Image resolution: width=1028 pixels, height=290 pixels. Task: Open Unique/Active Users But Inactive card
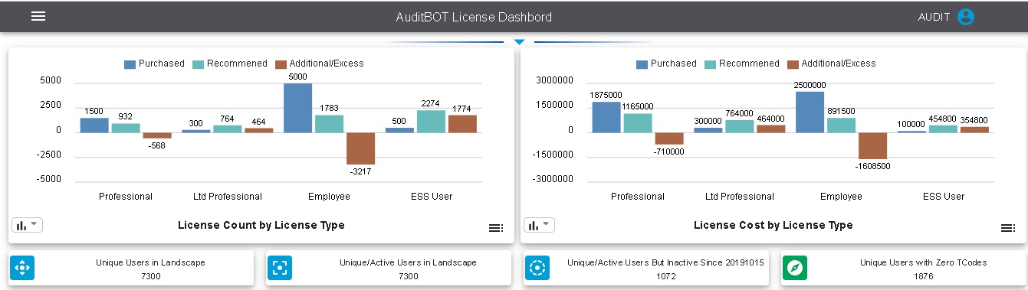[645, 268]
